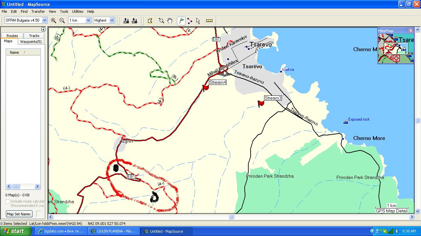The image size is (421, 236).
Task: Close the MiniMap panel
Action: click(411, 30)
